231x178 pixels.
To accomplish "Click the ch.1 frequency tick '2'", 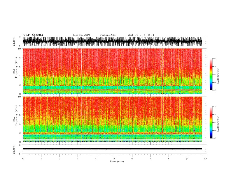I will tap(20, 85).
